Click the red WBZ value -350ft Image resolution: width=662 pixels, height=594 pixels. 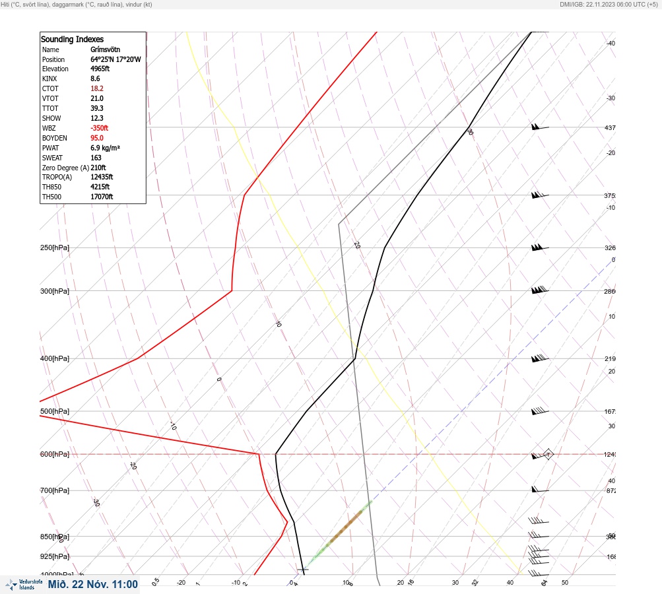tap(99, 128)
